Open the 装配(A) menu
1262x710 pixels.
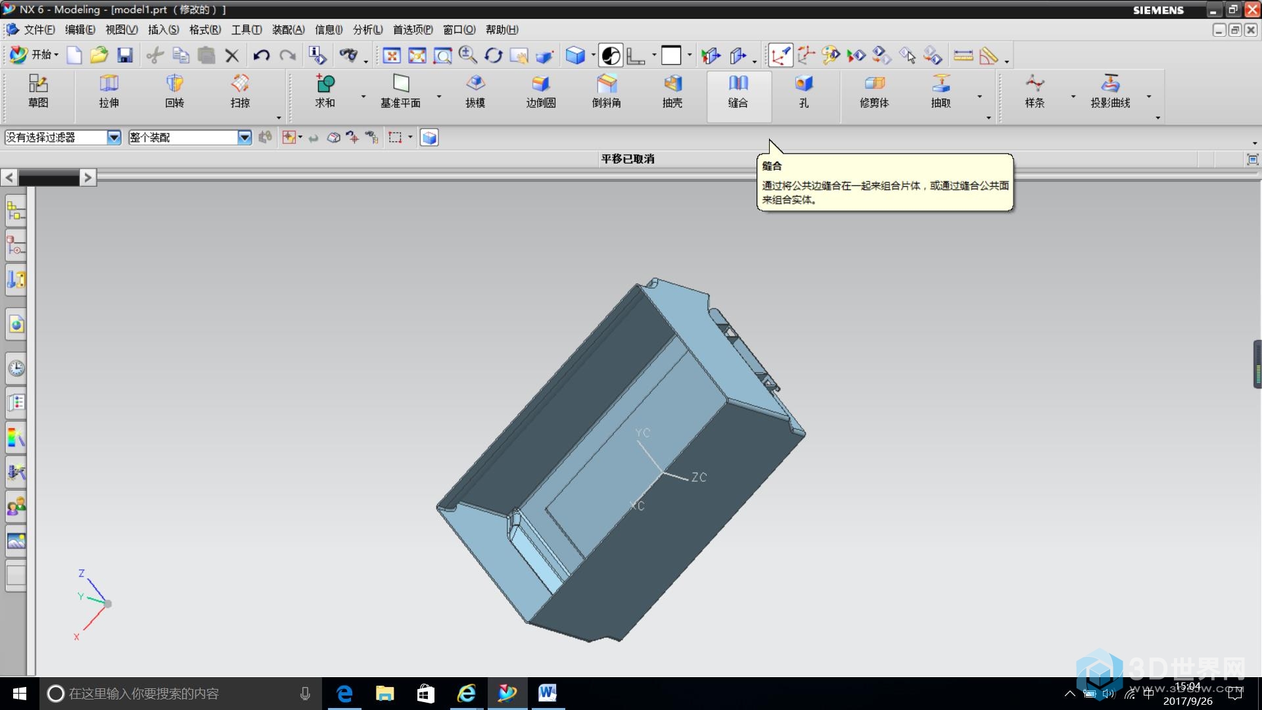point(289,30)
